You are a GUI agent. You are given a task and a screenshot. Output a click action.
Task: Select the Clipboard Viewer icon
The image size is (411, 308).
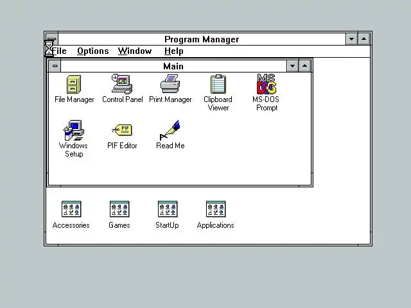point(218,84)
